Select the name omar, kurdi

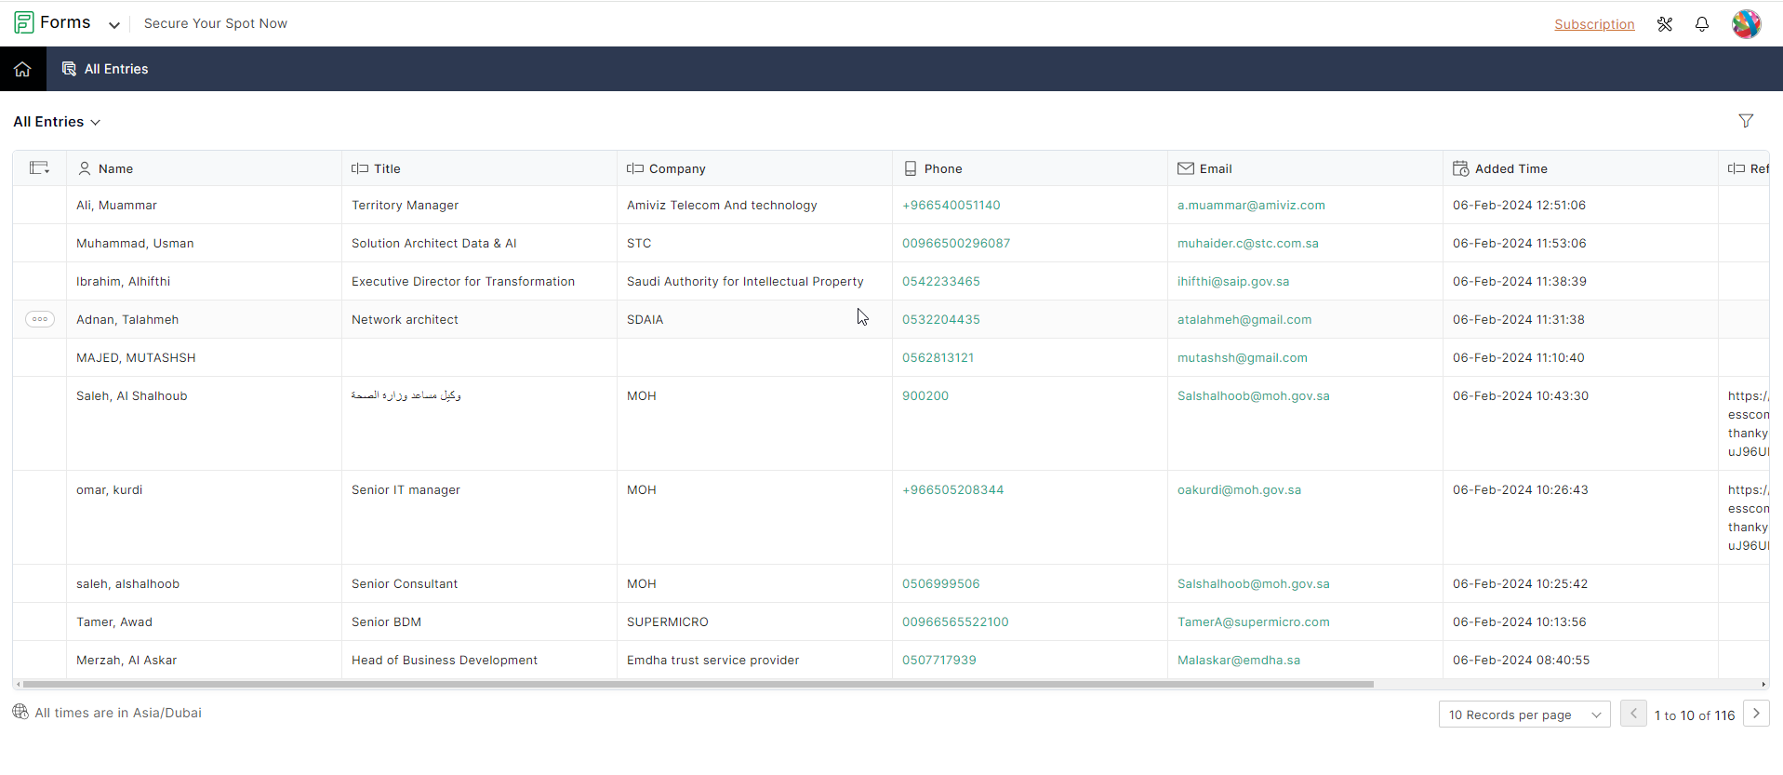click(109, 489)
